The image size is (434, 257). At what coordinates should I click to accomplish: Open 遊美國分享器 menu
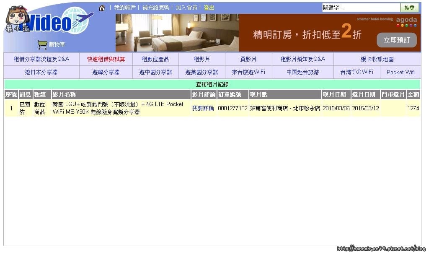tap(202, 72)
